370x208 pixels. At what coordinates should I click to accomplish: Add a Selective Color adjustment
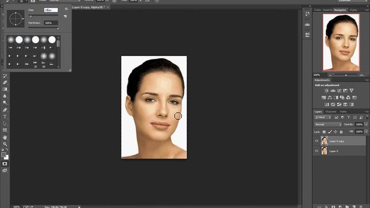345,105
